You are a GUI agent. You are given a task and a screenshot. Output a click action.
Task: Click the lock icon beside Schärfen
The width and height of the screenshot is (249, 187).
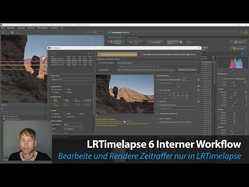pos(198,101)
